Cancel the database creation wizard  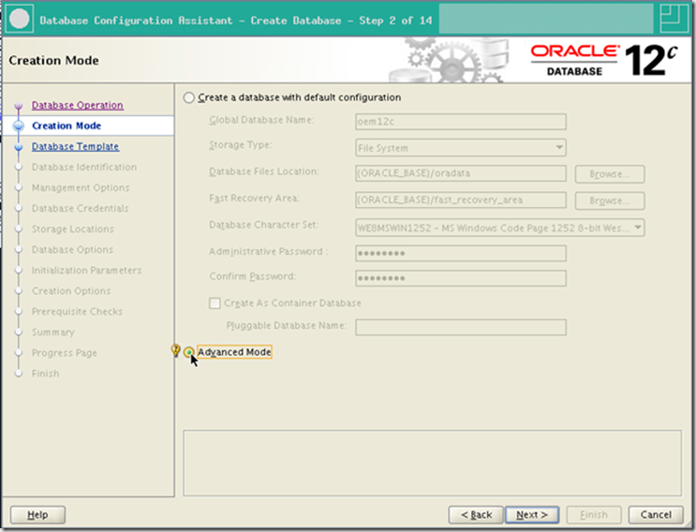pos(656,515)
